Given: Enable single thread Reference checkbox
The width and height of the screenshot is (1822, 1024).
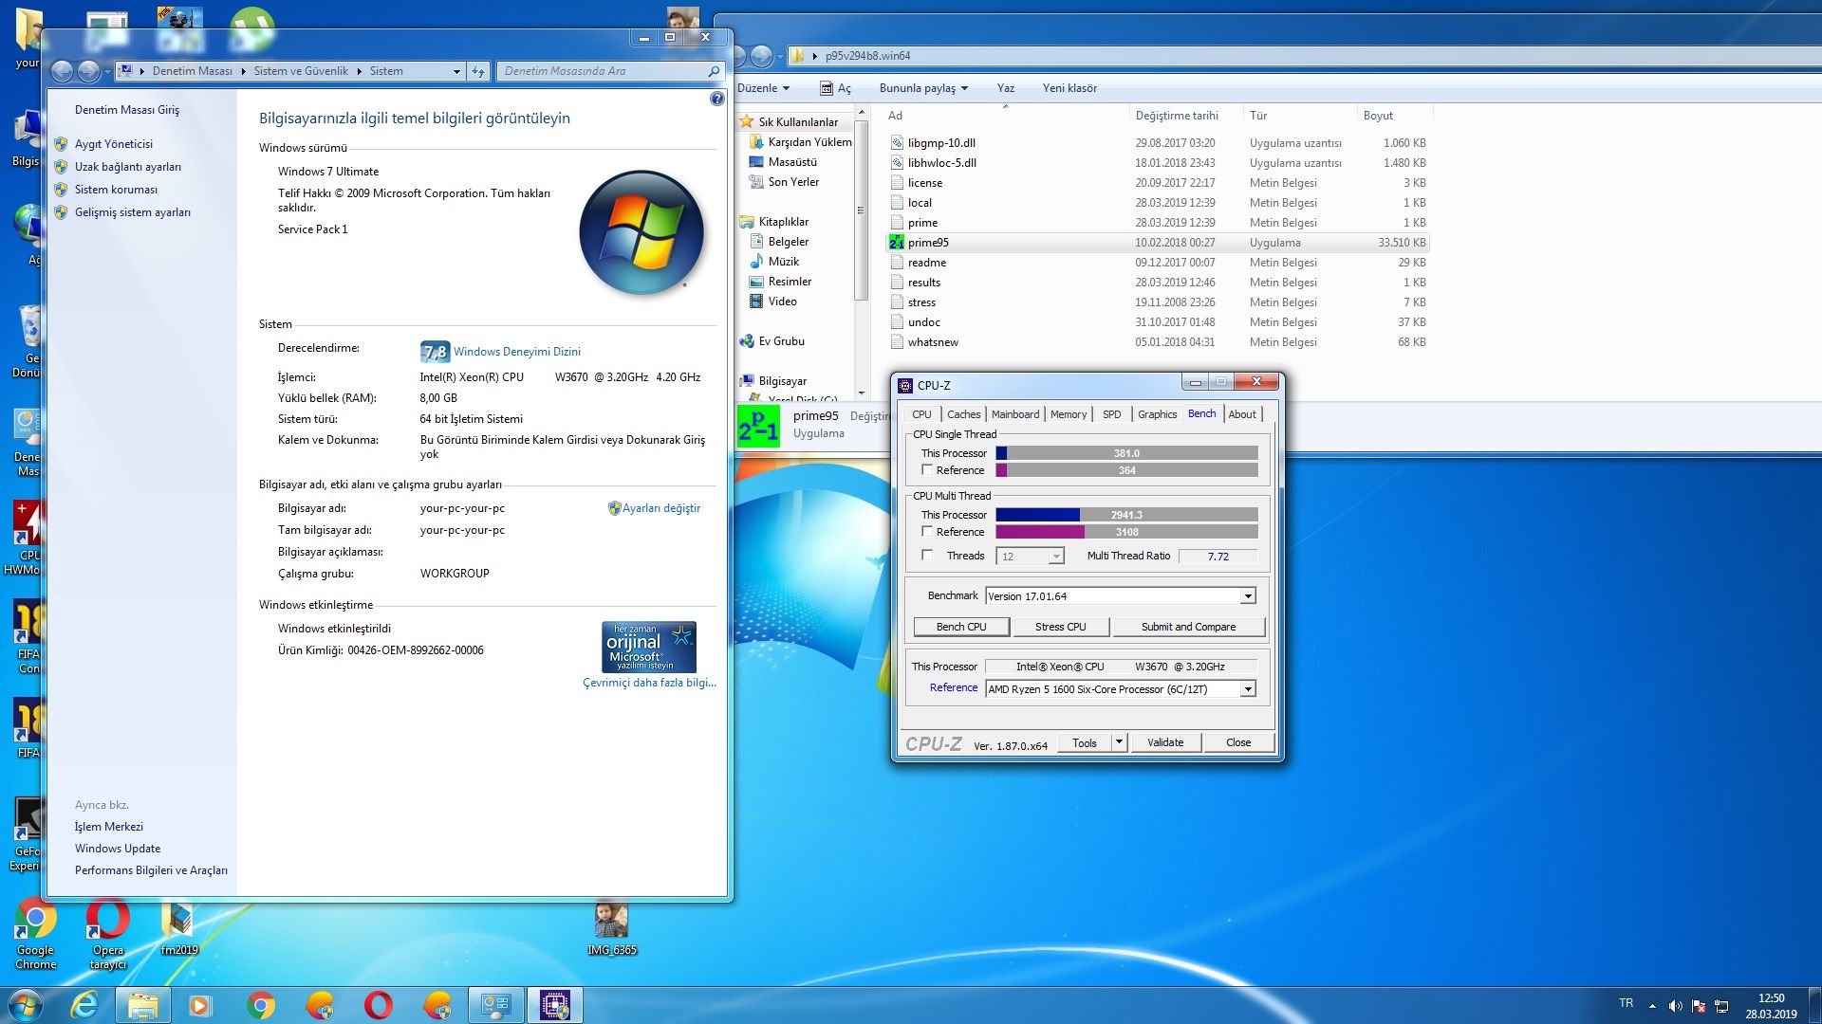Looking at the screenshot, I should pyautogui.click(x=927, y=470).
